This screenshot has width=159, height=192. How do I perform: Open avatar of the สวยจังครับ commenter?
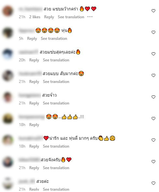[8, 162]
